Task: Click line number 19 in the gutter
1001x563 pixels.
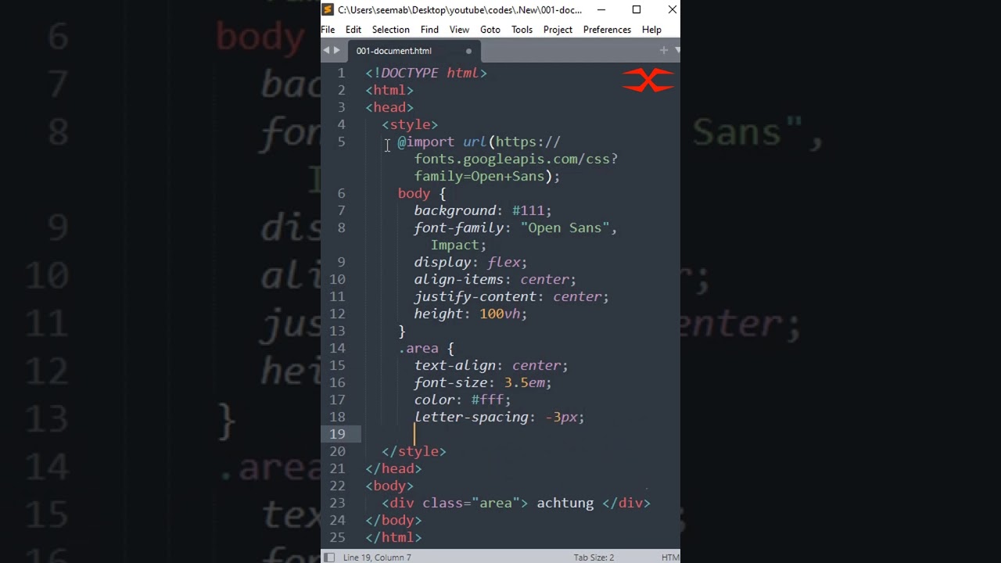Action: (337, 434)
